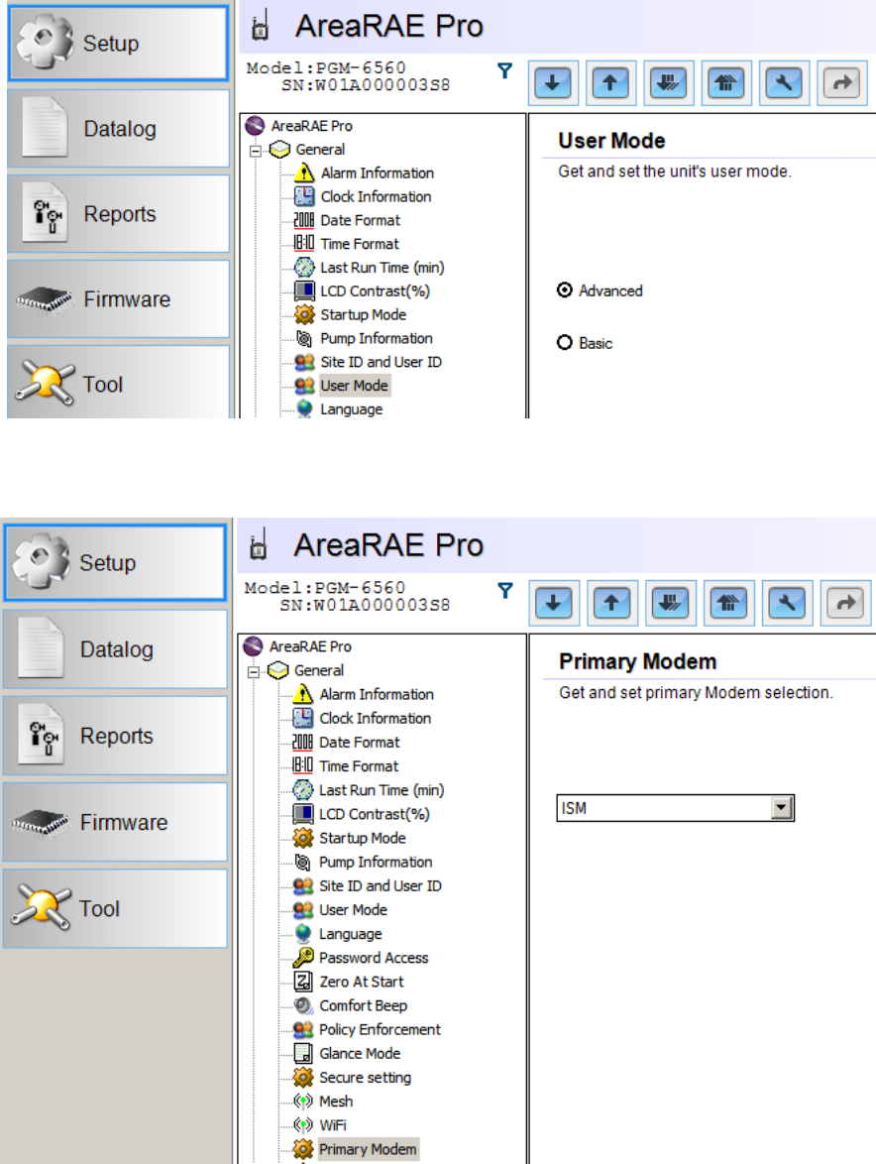Click the download arrow icon in bottom window
This screenshot has height=1164, width=876.
tap(553, 603)
